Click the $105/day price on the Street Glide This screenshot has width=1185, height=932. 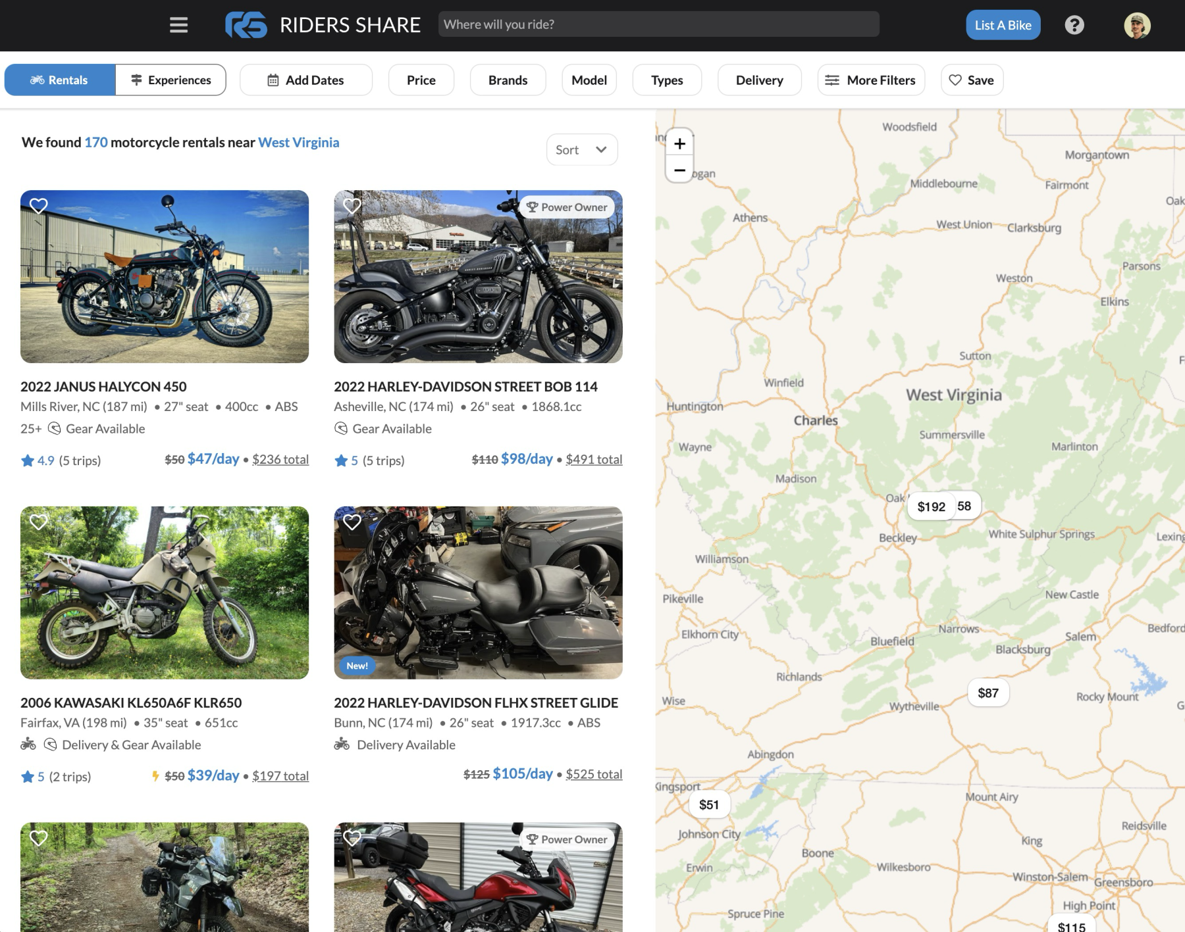coord(523,773)
